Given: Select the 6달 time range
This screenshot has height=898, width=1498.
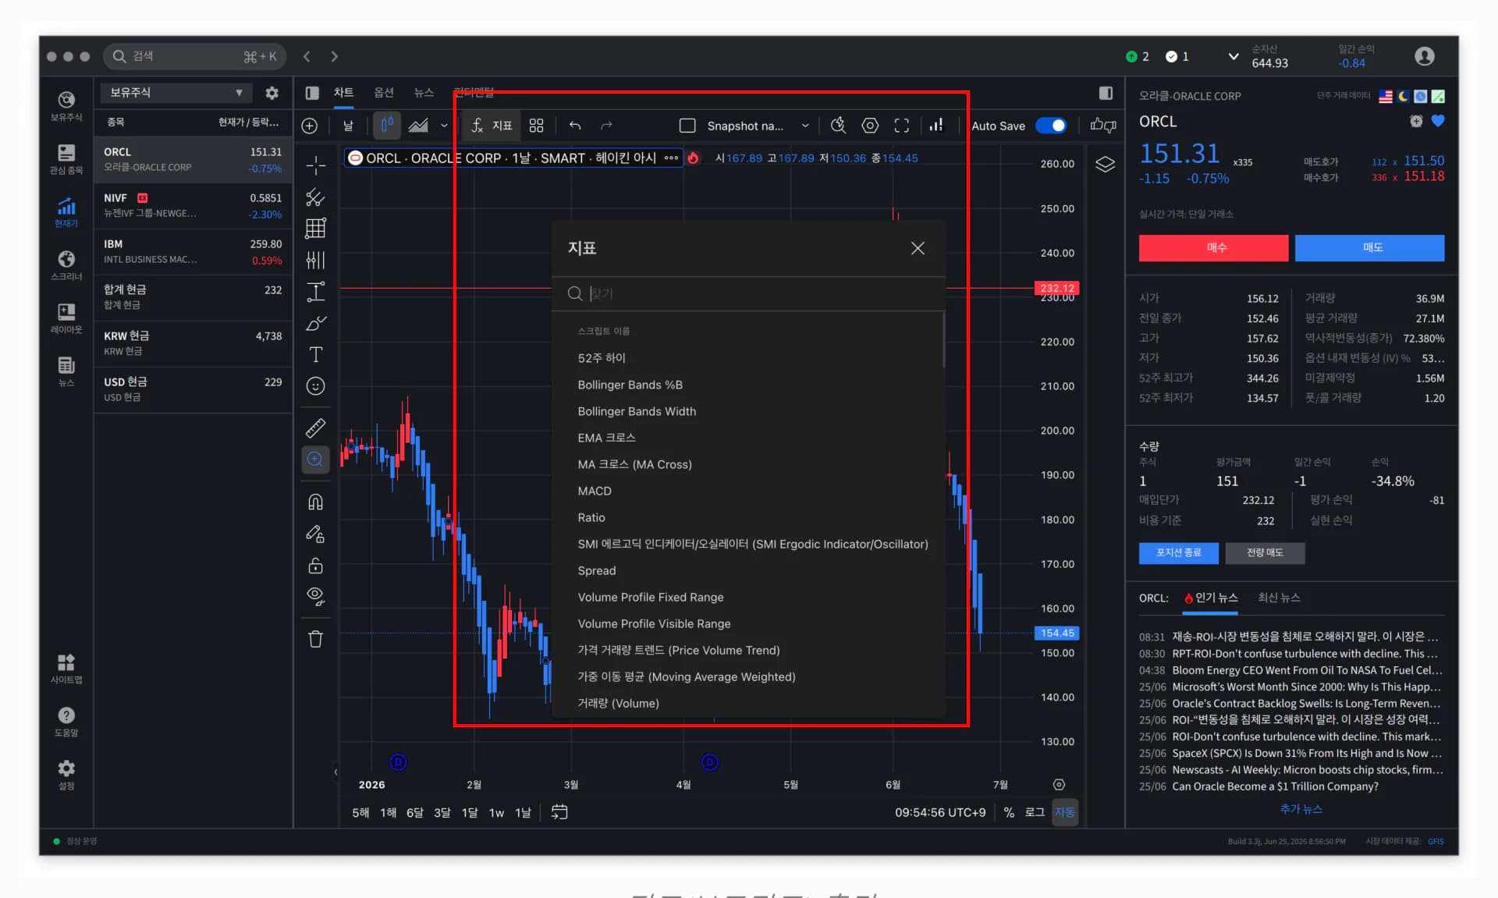Looking at the screenshot, I should 414,812.
